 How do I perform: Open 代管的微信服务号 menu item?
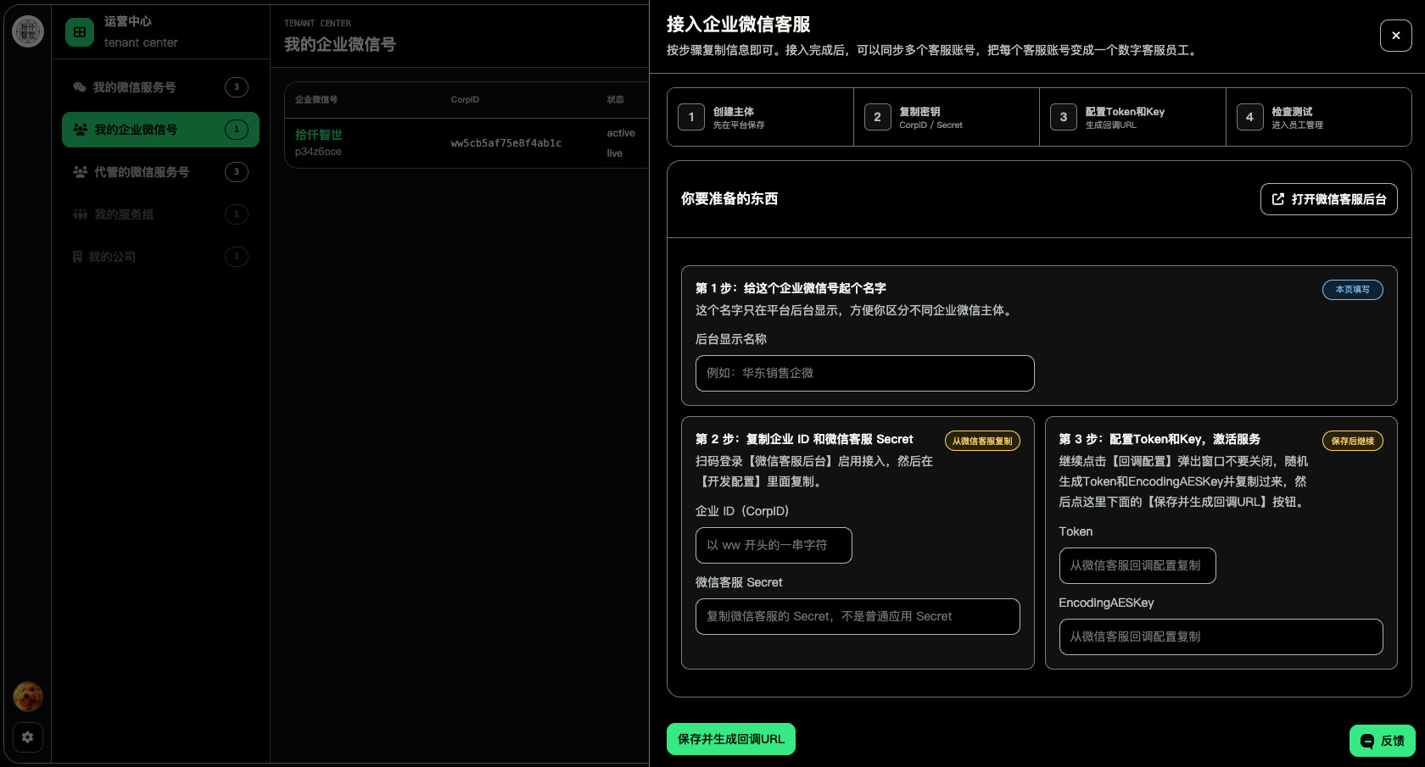tap(160, 172)
